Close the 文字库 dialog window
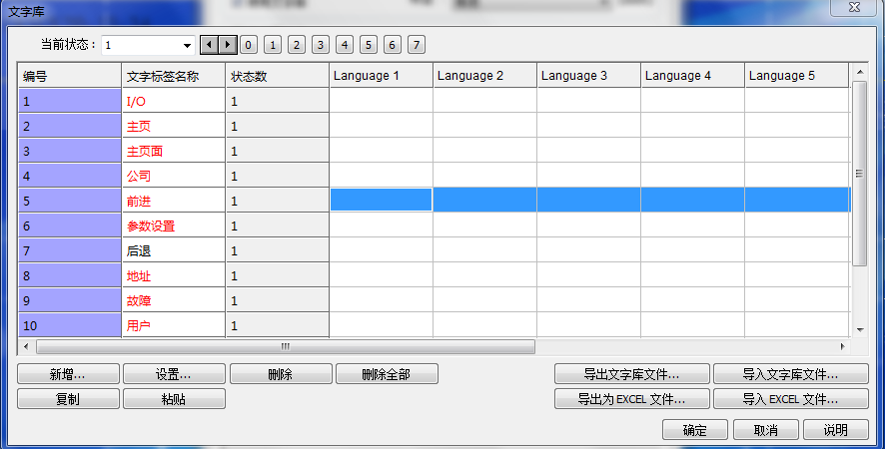 pos(856,8)
